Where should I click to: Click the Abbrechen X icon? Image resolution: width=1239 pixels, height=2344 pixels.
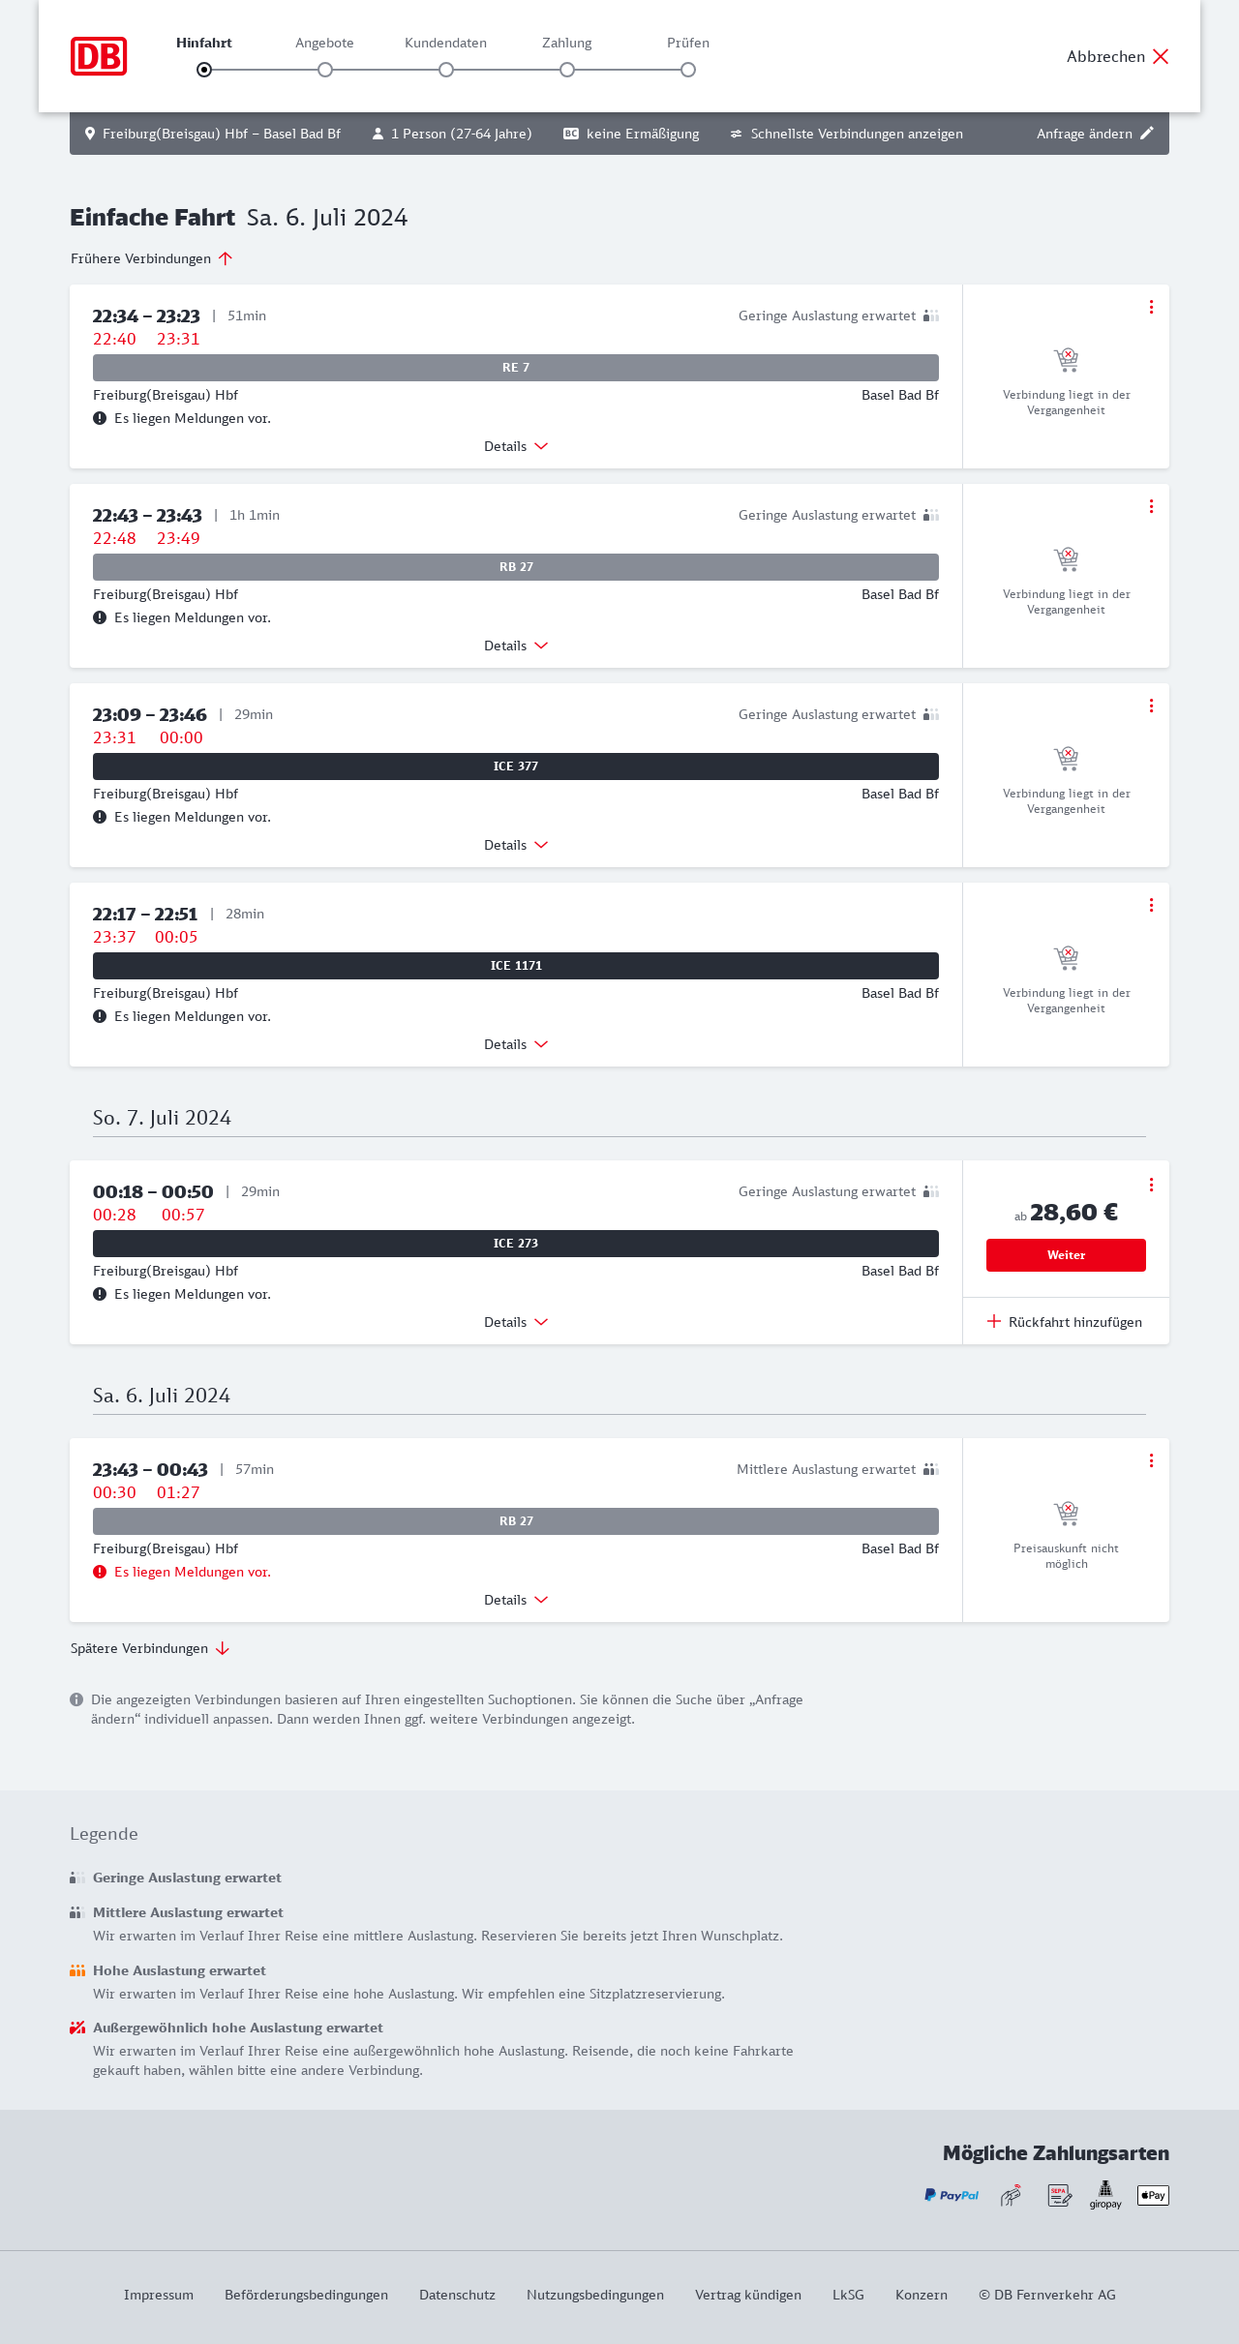coord(1161,56)
